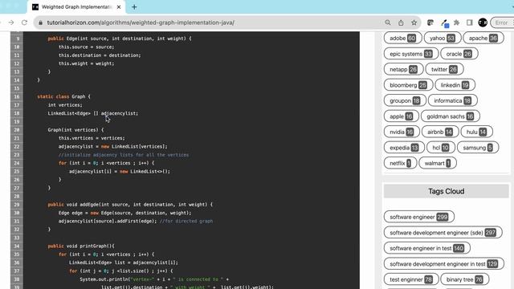Bookmark this tab with star icon
This screenshot has height=289, width=514.
pyautogui.click(x=414, y=22)
